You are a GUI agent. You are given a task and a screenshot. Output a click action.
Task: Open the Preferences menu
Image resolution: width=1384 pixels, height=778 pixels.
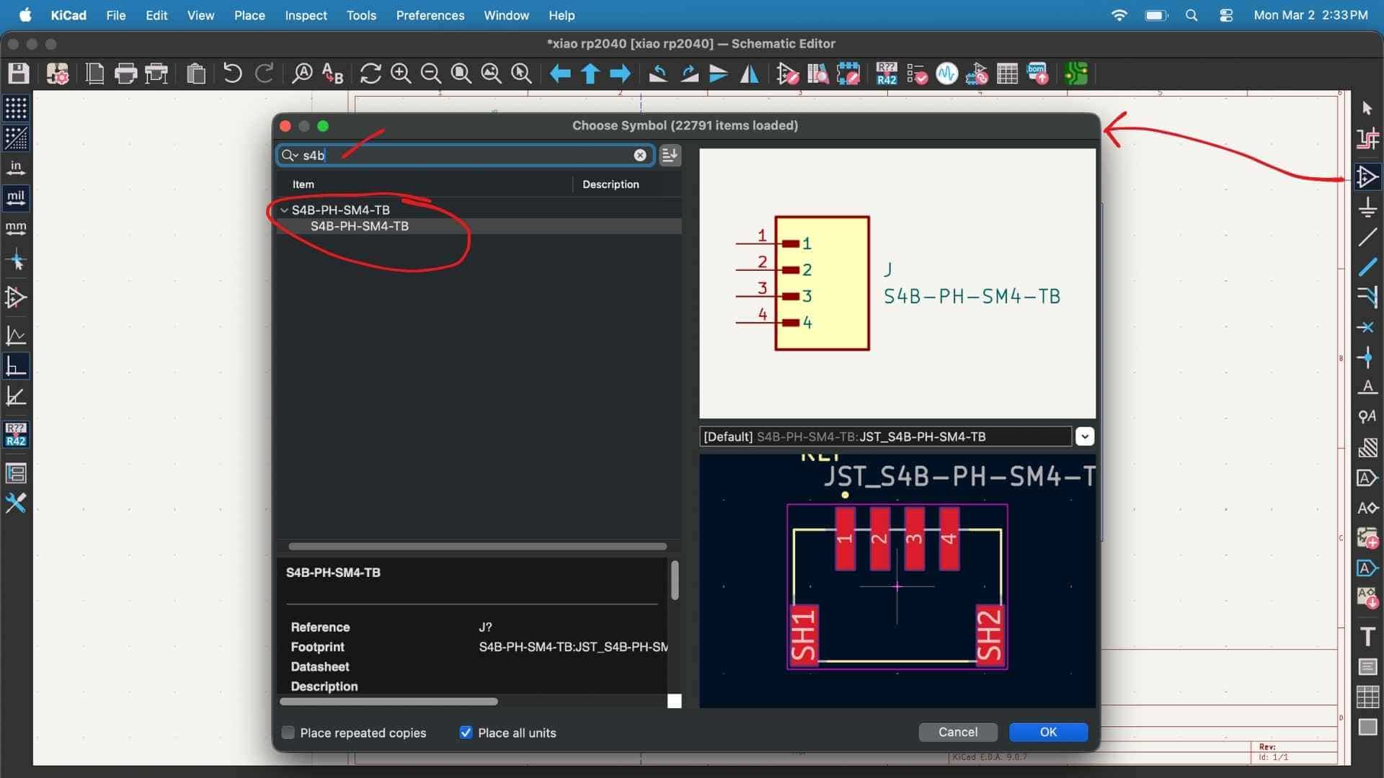pos(430,15)
